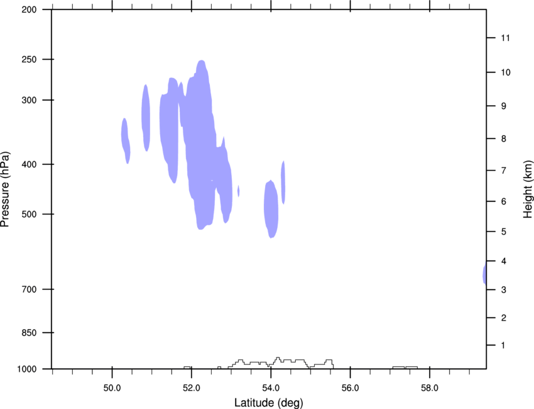Click the small blue blob near 50.3 degrees

point(126,140)
